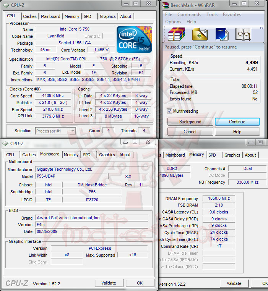Click the PCI-Express version field
This screenshot has width=268, height=291.
tap(100, 248)
